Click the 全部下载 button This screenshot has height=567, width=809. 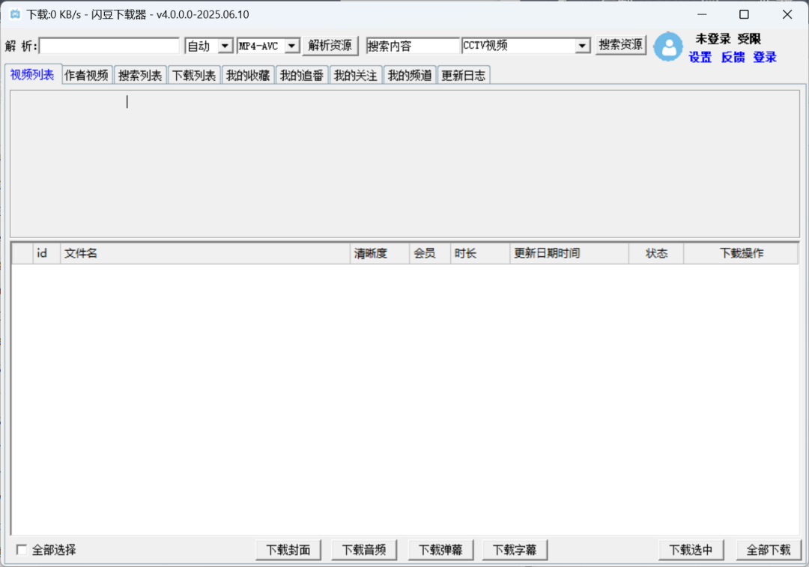769,550
